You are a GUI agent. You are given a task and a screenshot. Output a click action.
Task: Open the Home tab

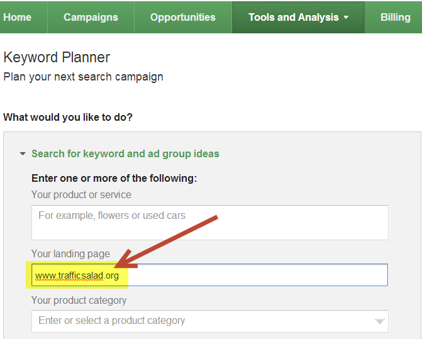click(18, 17)
